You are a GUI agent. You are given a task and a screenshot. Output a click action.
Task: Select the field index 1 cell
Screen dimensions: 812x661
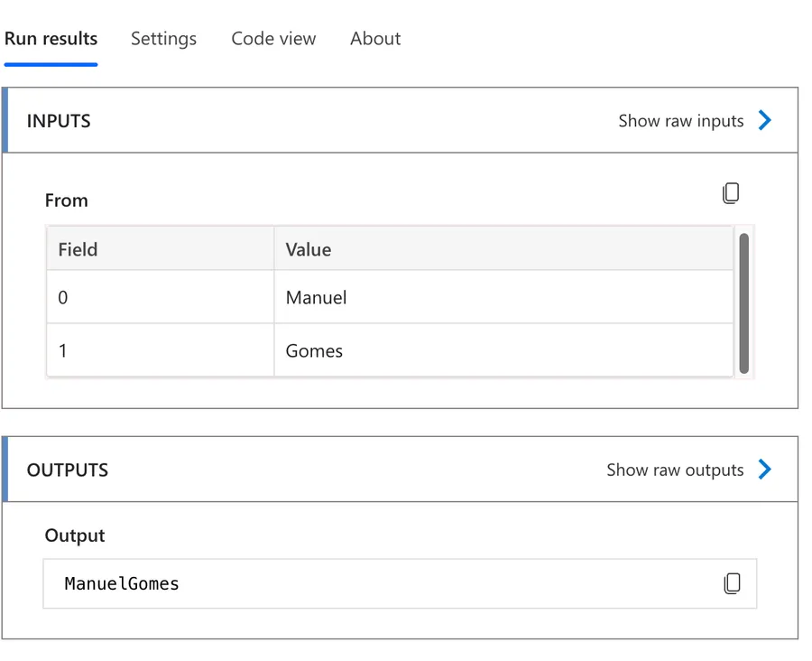pyautogui.click(x=160, y=350)
